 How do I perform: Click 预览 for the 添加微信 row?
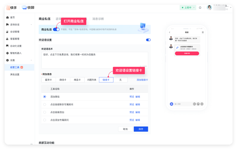pos(132,97)
